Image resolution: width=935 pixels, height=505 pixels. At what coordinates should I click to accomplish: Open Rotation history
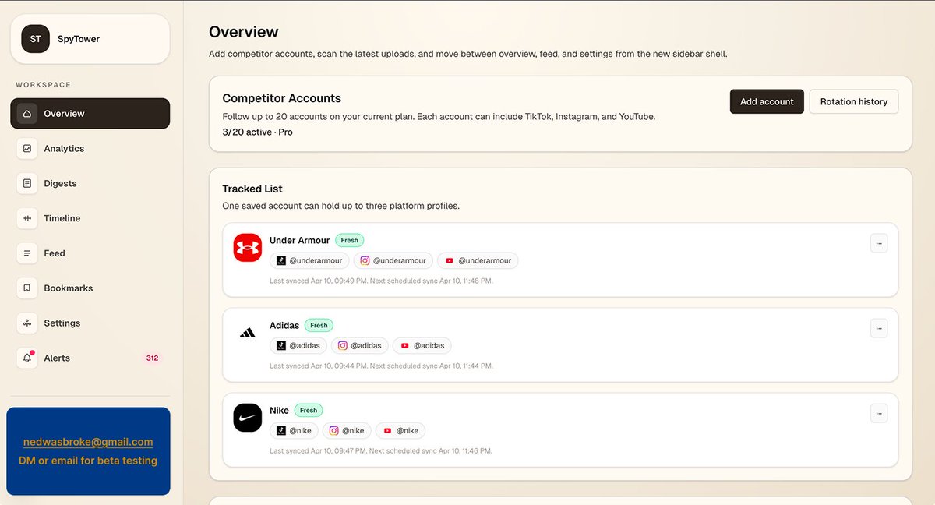tap(854, 101)
